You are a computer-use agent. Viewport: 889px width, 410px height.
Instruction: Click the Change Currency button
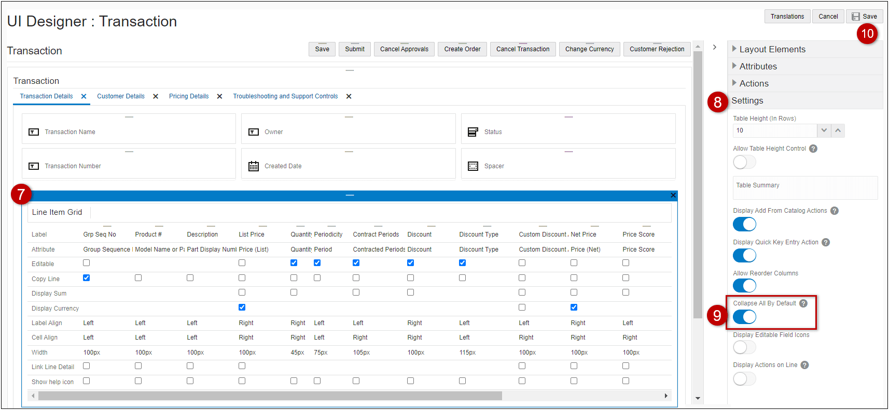[590, 49]
